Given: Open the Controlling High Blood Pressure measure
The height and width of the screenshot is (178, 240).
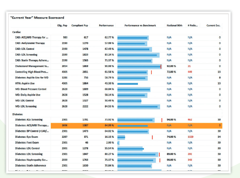Looking at the screenshot, I should [32, 72].
